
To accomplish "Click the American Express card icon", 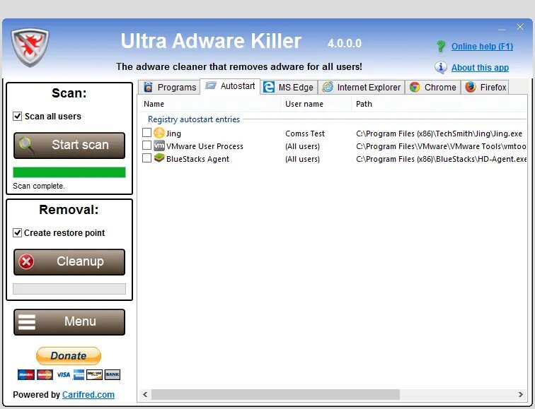I will coord(79,374).
